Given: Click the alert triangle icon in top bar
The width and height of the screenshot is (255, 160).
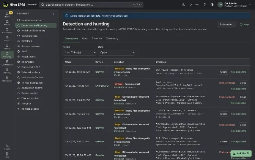Looking at the screenshot, I should (183, 5).
